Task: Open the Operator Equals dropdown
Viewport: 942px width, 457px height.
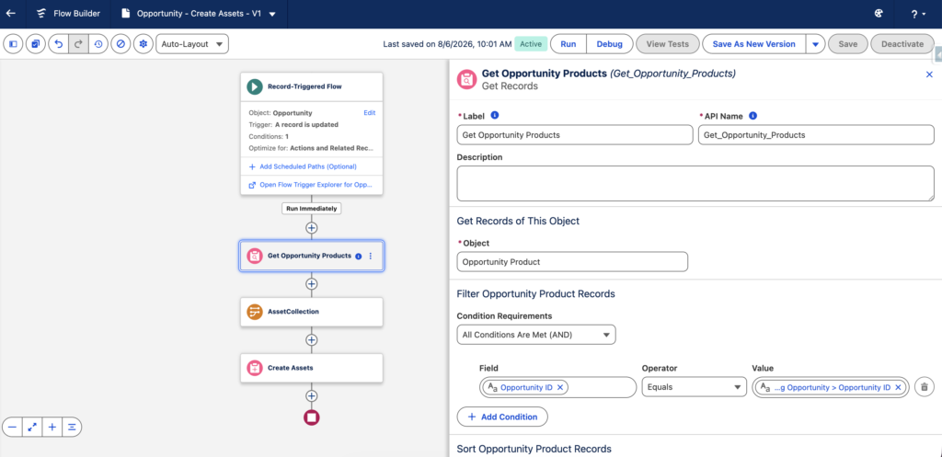Action: (694, 387)
